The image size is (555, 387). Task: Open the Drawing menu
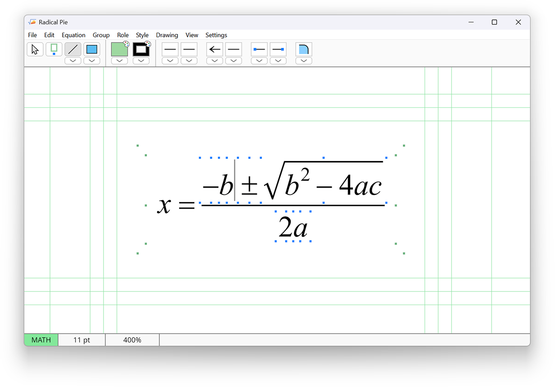167,35
